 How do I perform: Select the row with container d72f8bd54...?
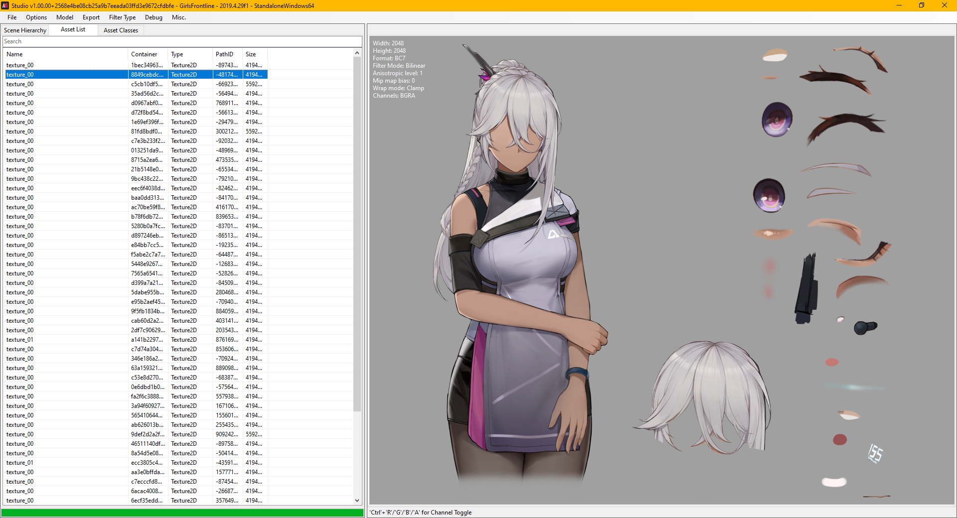(136, 113)
